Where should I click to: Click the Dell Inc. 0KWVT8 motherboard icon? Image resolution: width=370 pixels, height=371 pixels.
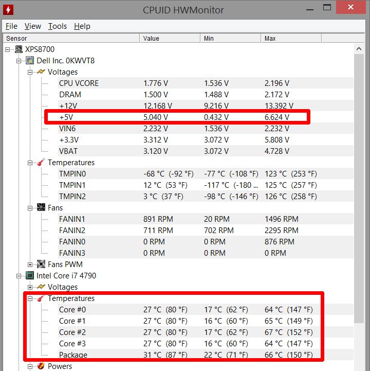pos(30,60)
